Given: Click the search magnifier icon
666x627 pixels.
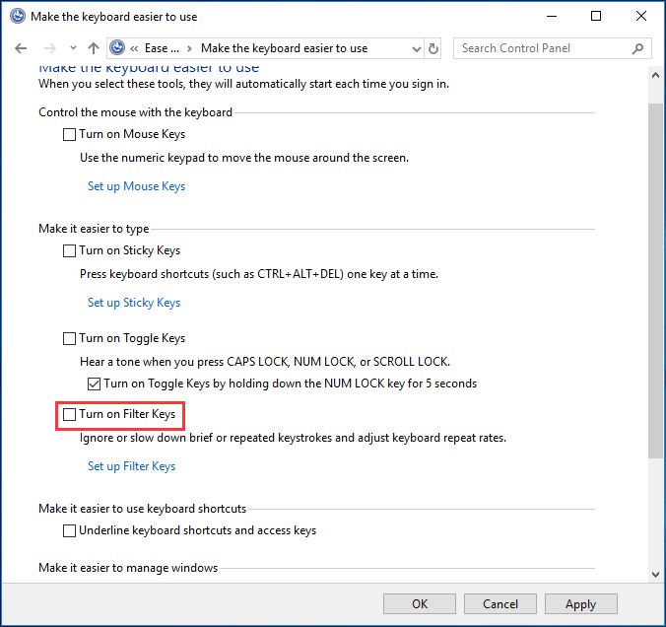Looking at the screenshot, I should click(638, 48).
